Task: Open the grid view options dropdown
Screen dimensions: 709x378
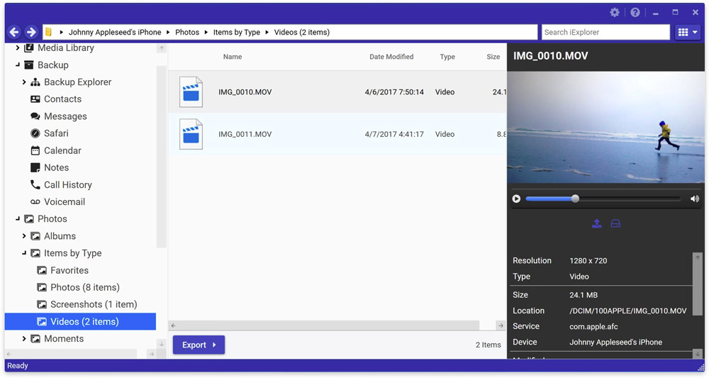Action: click(688, 32)
